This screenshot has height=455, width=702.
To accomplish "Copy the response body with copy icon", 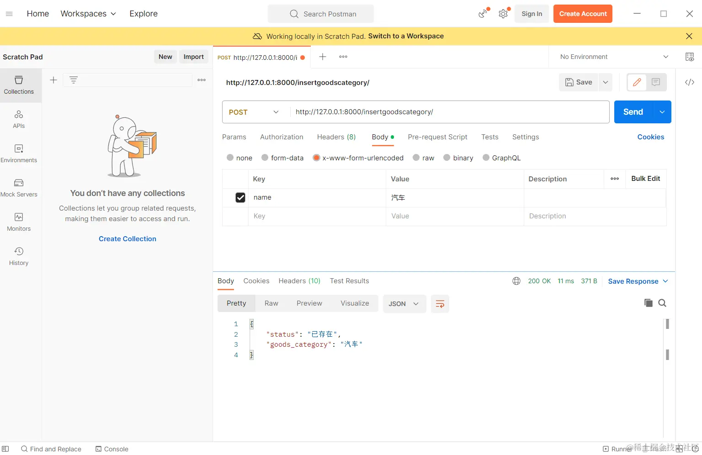I will pos(648,303).
